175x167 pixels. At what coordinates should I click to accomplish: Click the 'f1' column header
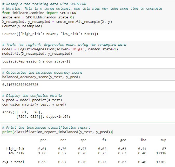(104, 140)
